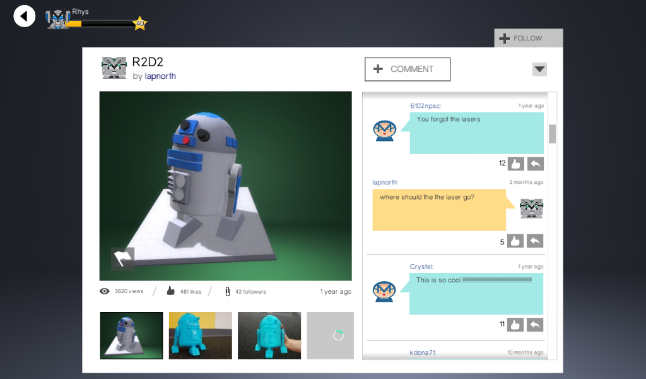Click the paperclip followers icon
The width and height of the screenshot is (646, 379).
pos(227,292)
